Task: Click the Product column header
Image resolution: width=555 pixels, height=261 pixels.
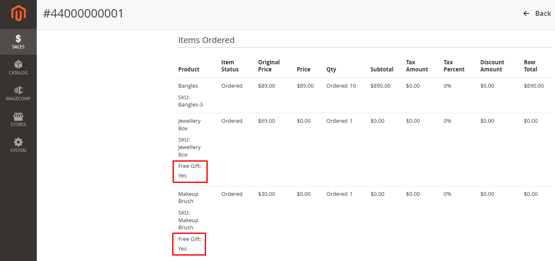Action: click(x=188, y=69)
